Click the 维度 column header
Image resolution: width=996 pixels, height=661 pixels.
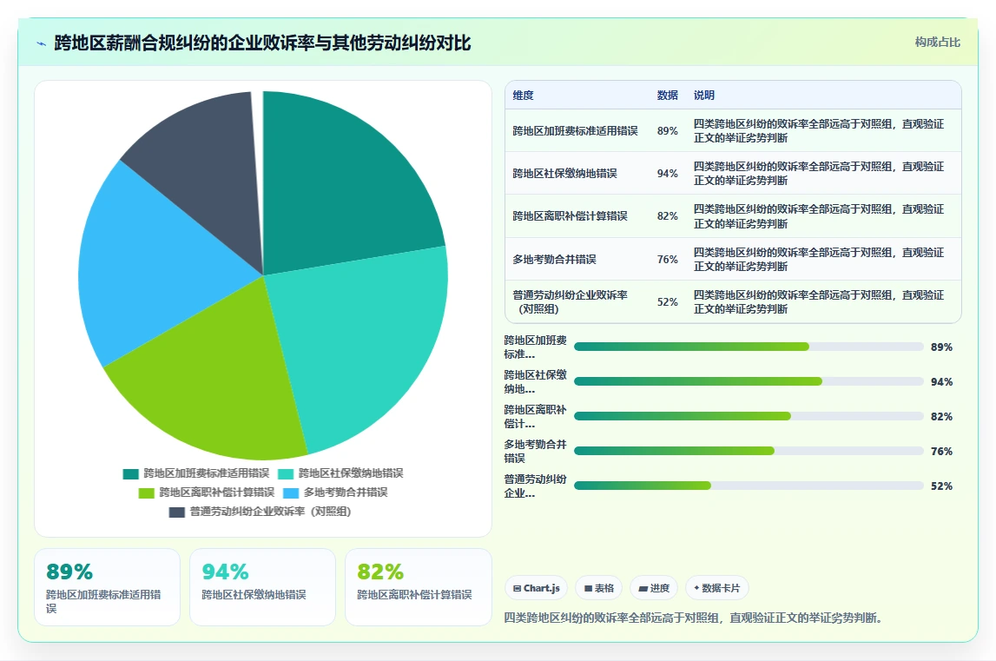[523, 96]
